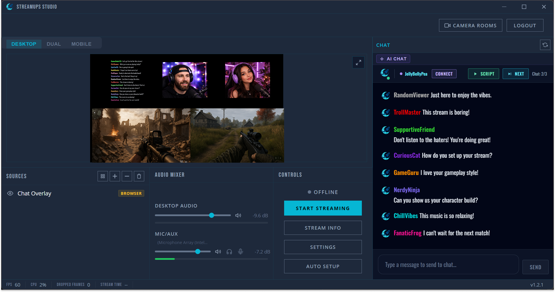The width and height of the screenshot is (555, 292).
Task: Open the Microphone Array device selector
Action: pos(182,242)
